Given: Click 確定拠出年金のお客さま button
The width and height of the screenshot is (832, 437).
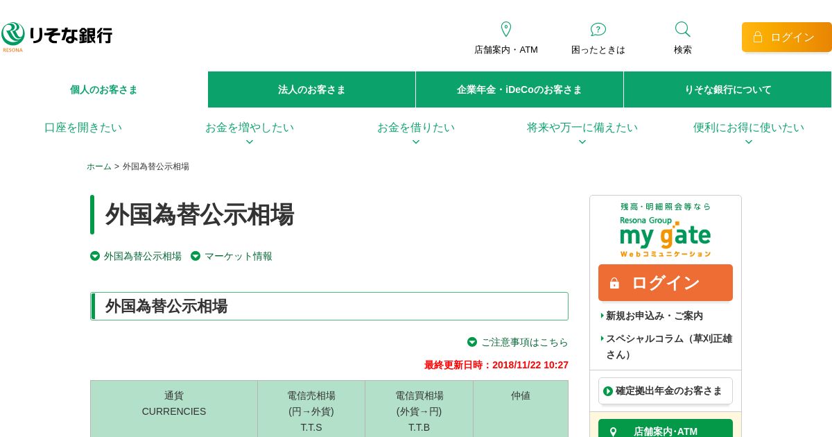Looking at the screenshot, I should tap(666, 391).
